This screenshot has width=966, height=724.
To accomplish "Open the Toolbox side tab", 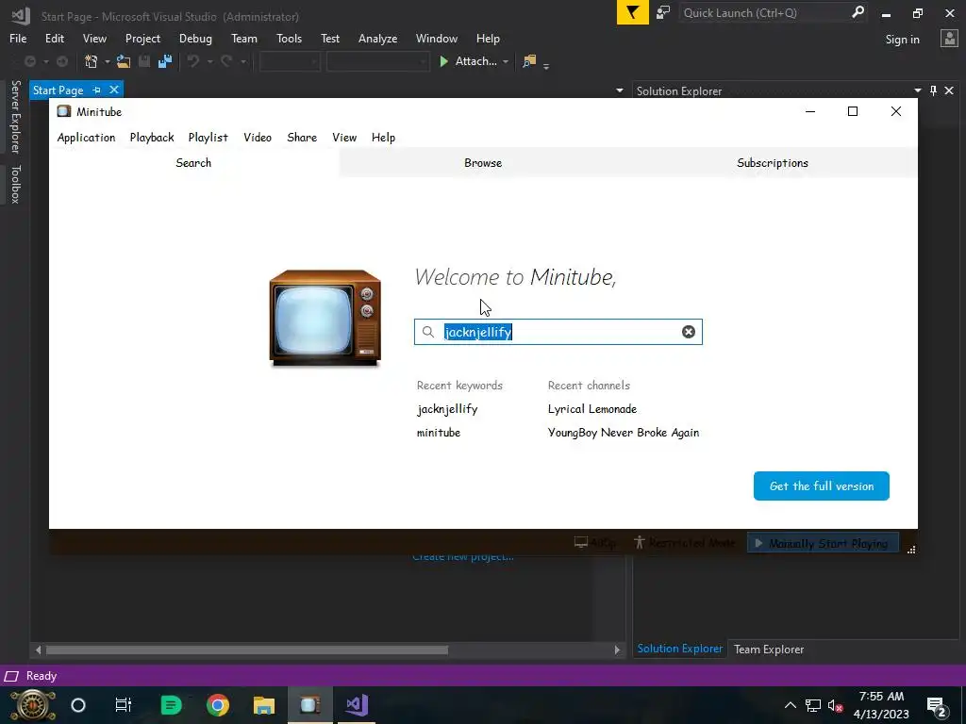I will pyautogui.click(x=15, y=184).
